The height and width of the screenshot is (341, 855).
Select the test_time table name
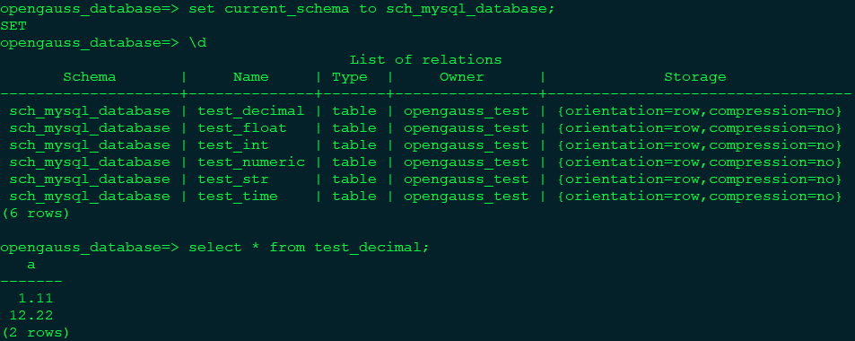[237, 197]
